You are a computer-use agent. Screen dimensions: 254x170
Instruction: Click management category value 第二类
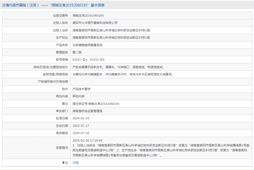pyautogui.click(x=77, y=52)
